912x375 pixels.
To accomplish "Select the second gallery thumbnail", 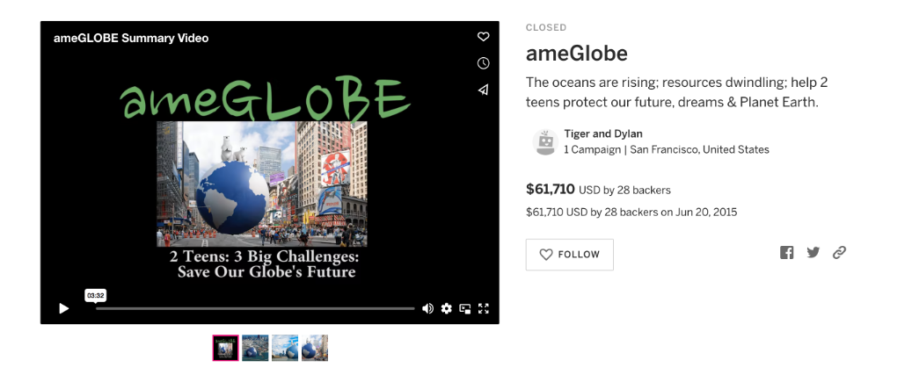I will 255,348.
